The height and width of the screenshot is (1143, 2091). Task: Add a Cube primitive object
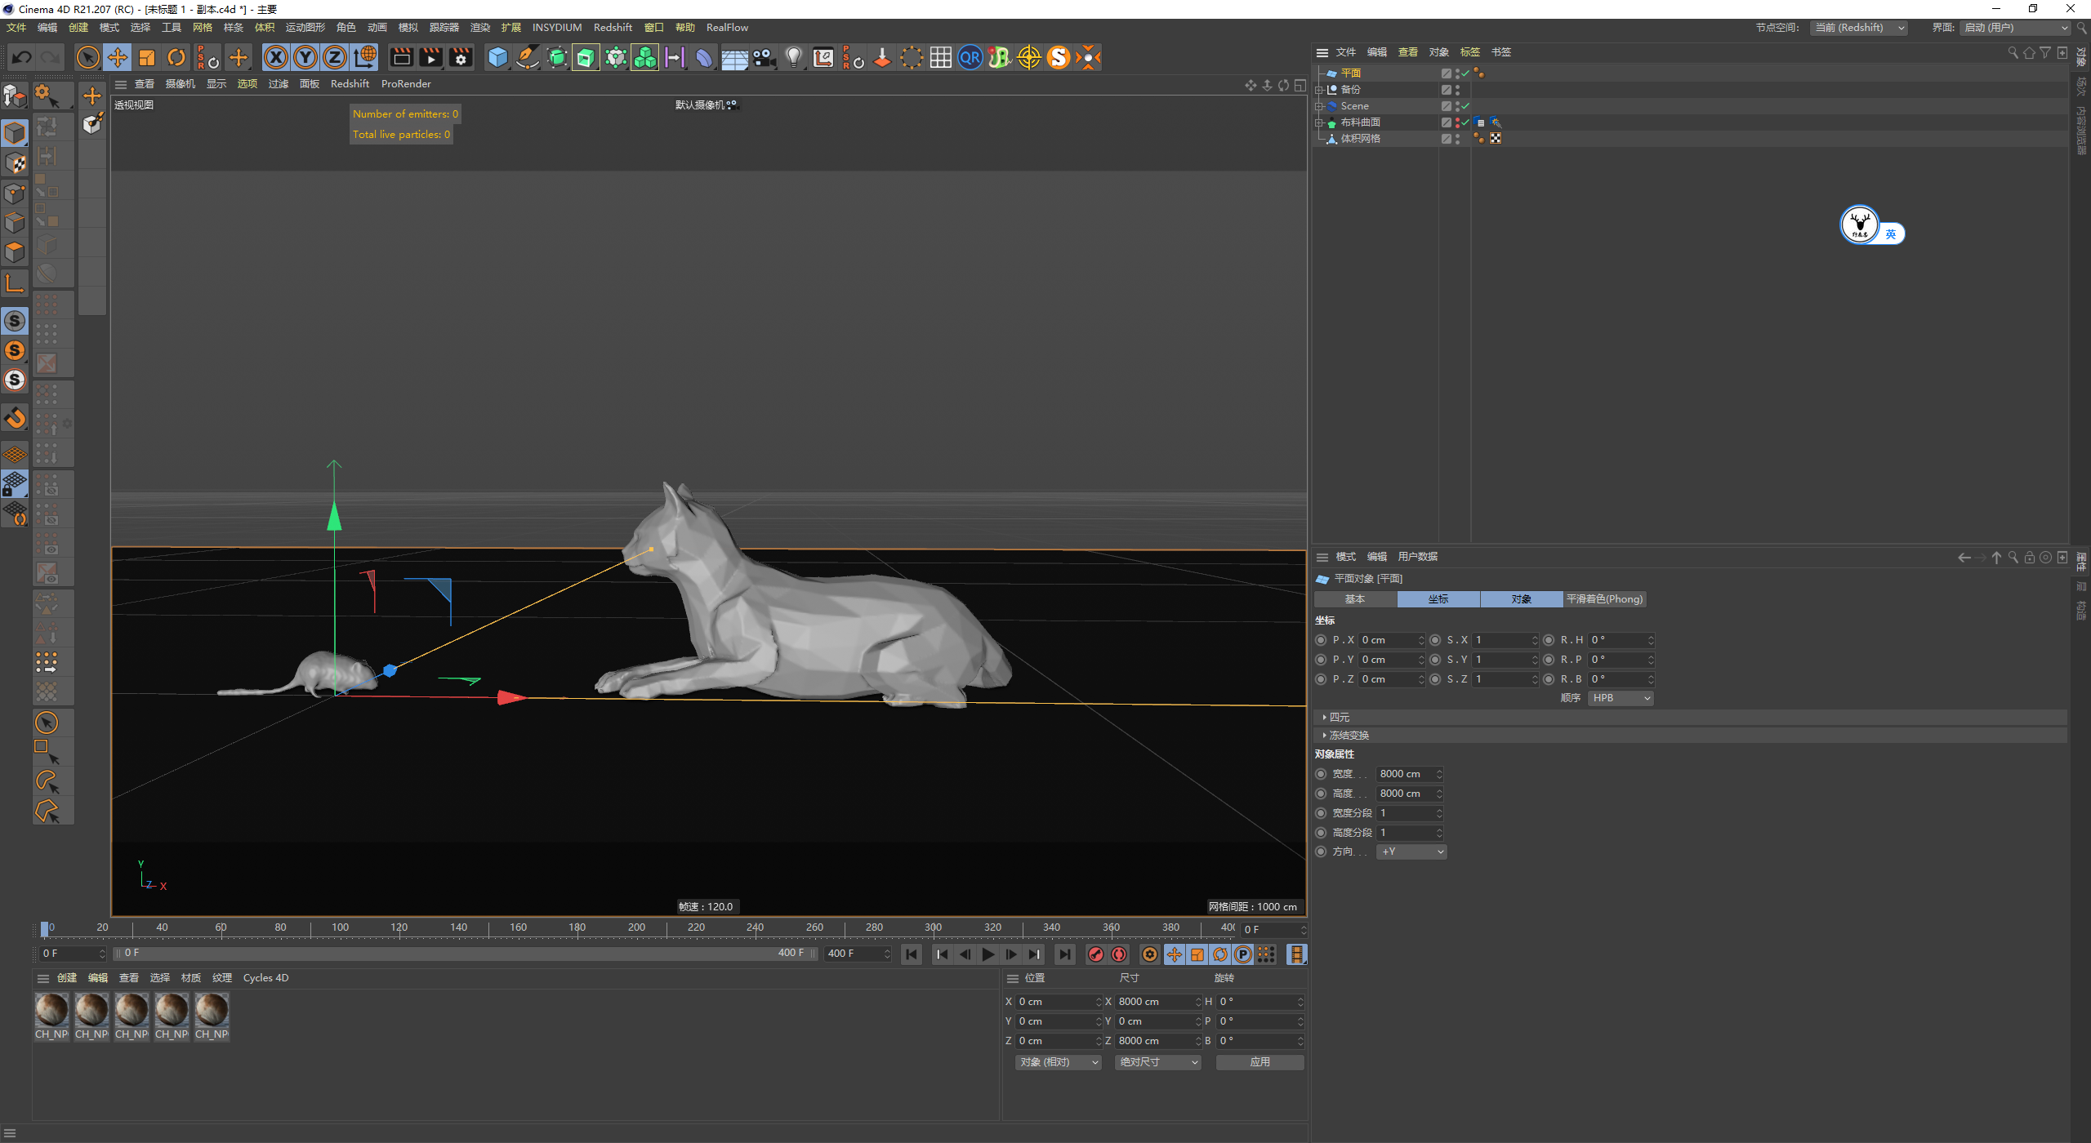point(497,57)
